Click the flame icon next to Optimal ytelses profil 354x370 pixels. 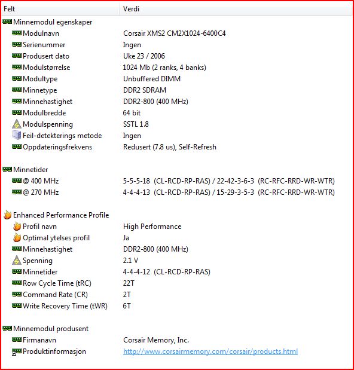(17, 238)
